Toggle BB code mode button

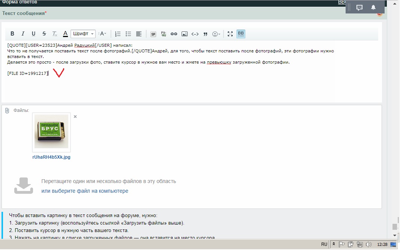coord(241,34)
